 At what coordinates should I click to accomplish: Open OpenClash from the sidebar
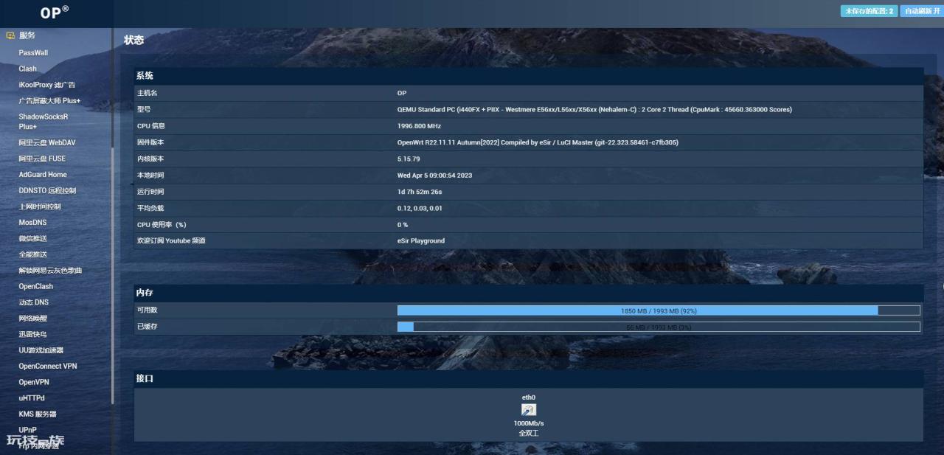tap(35, 286)
